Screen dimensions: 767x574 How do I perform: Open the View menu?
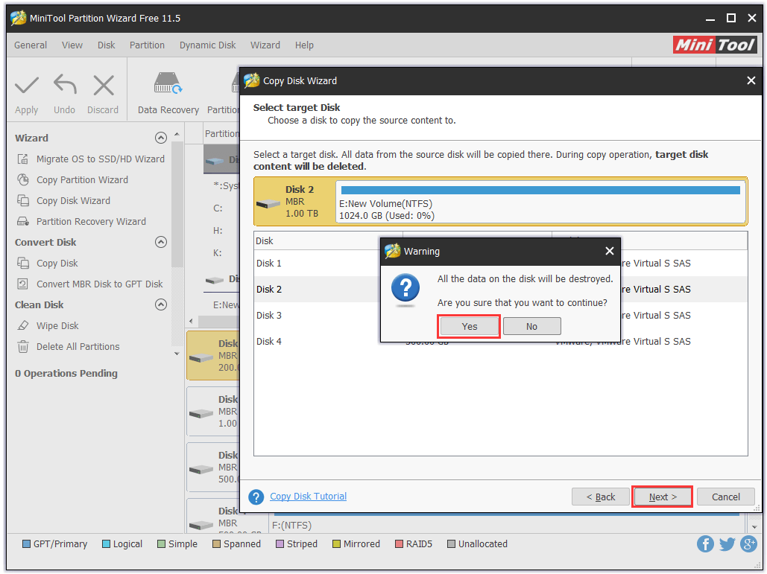pos(72,45)
